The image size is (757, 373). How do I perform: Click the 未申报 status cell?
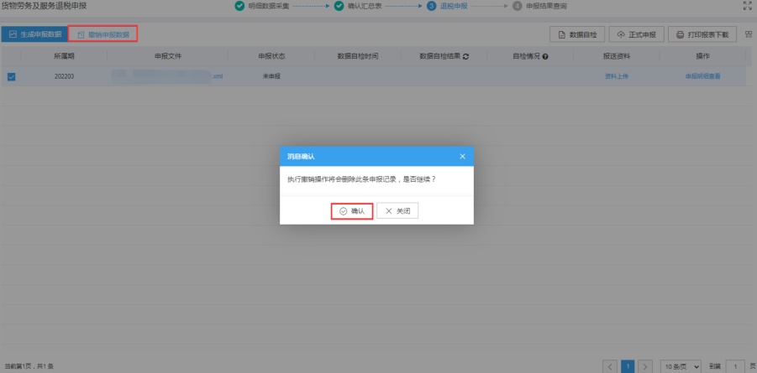tap(271, 76)
